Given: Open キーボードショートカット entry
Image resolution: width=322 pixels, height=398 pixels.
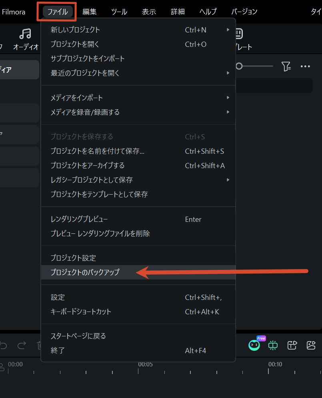Looking at the screenshot, I should click(x=138, y=312).
